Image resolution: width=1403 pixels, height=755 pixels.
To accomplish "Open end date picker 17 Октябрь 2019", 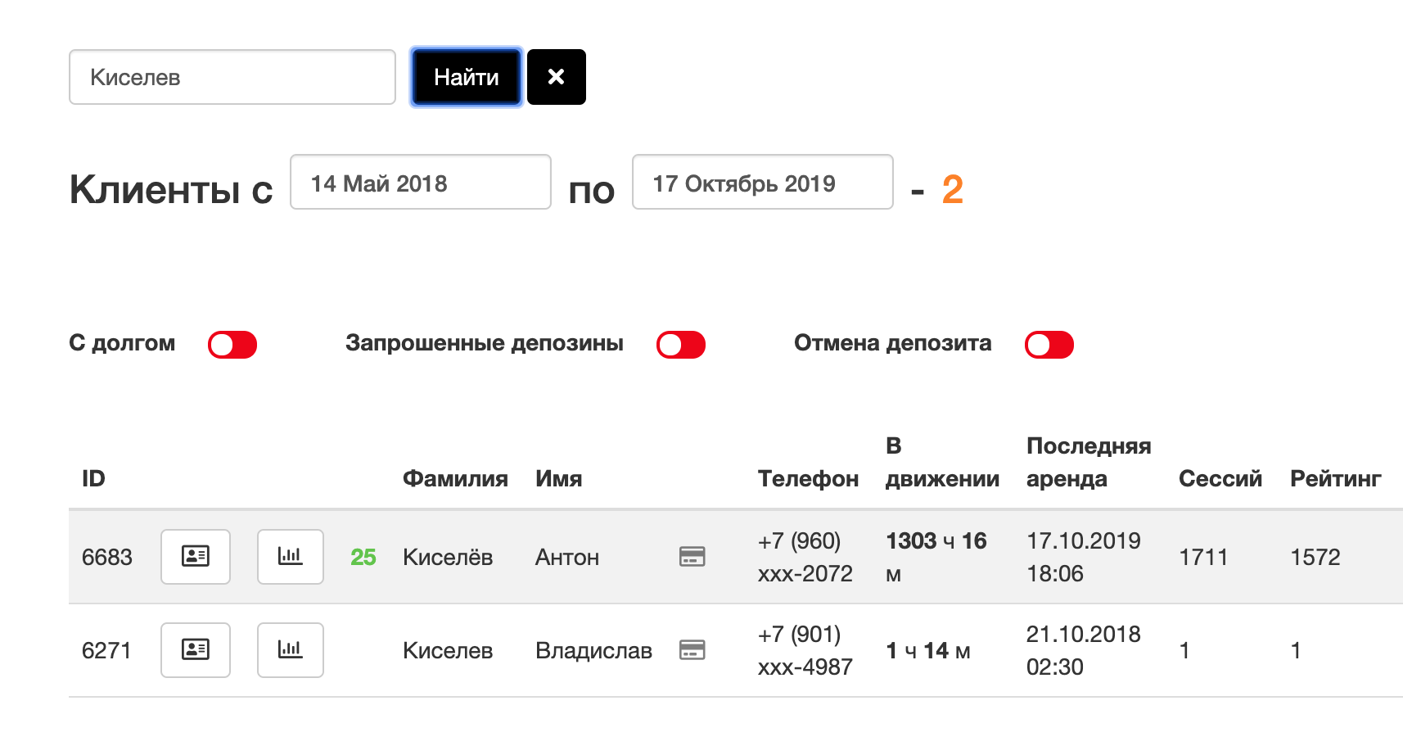I will pos(763,182).
